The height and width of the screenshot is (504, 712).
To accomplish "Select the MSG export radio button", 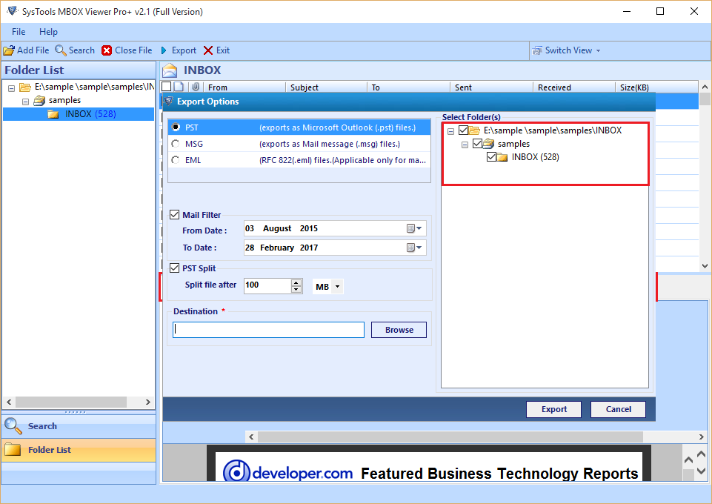I will pyautogui.click(x=176, y=144).
